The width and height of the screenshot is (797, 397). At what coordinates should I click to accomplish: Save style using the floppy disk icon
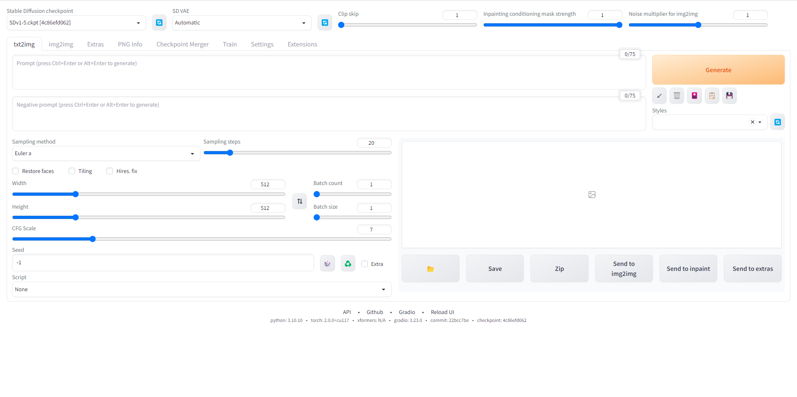729,96
